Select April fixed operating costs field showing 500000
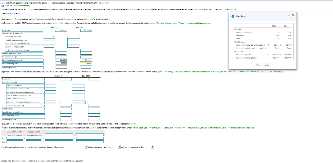The width and height of the screenshot is (333, 163). coord(61,63)
